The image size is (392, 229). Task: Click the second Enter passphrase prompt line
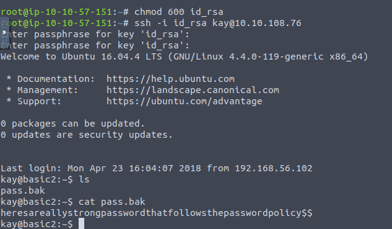[x=95, y=45]
